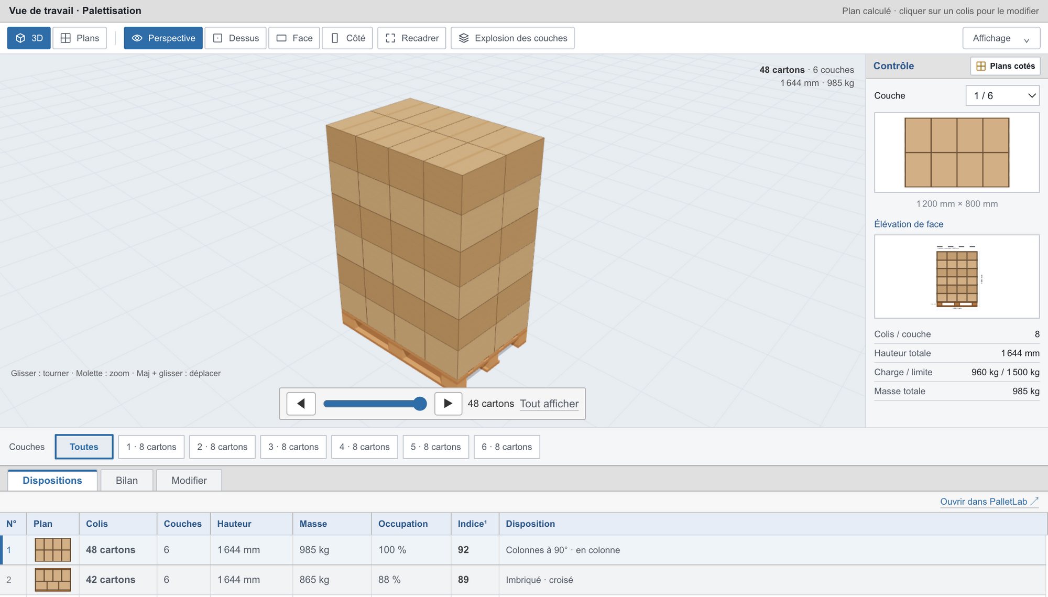Click the carton count slider handle

coord(420,404)
